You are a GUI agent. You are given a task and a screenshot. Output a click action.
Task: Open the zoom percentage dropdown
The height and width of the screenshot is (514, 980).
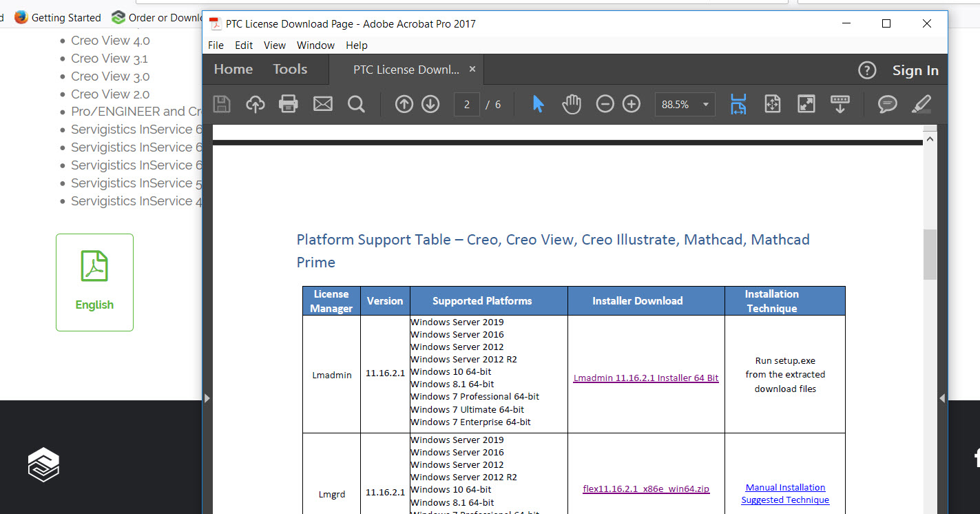705,103
